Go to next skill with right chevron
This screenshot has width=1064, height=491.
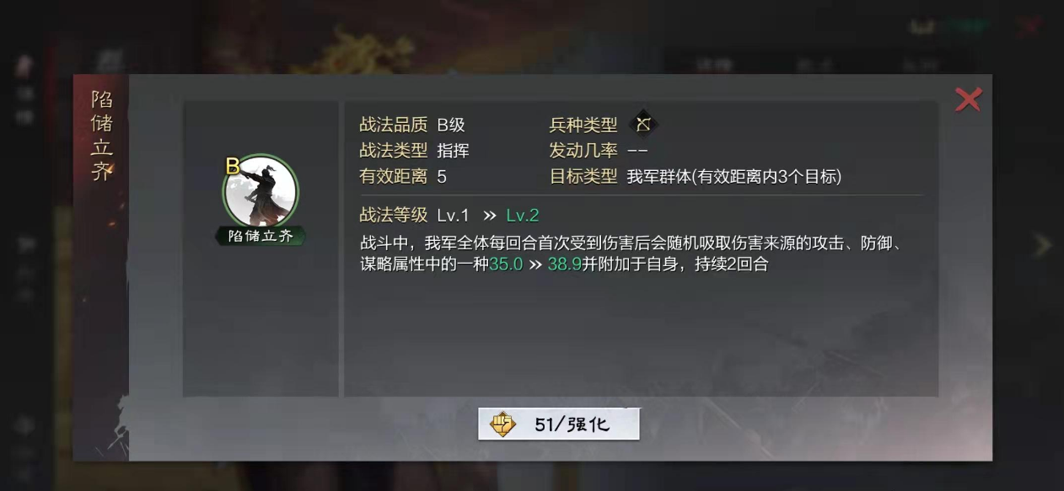pyautogui.click(x=1044, y=245)
